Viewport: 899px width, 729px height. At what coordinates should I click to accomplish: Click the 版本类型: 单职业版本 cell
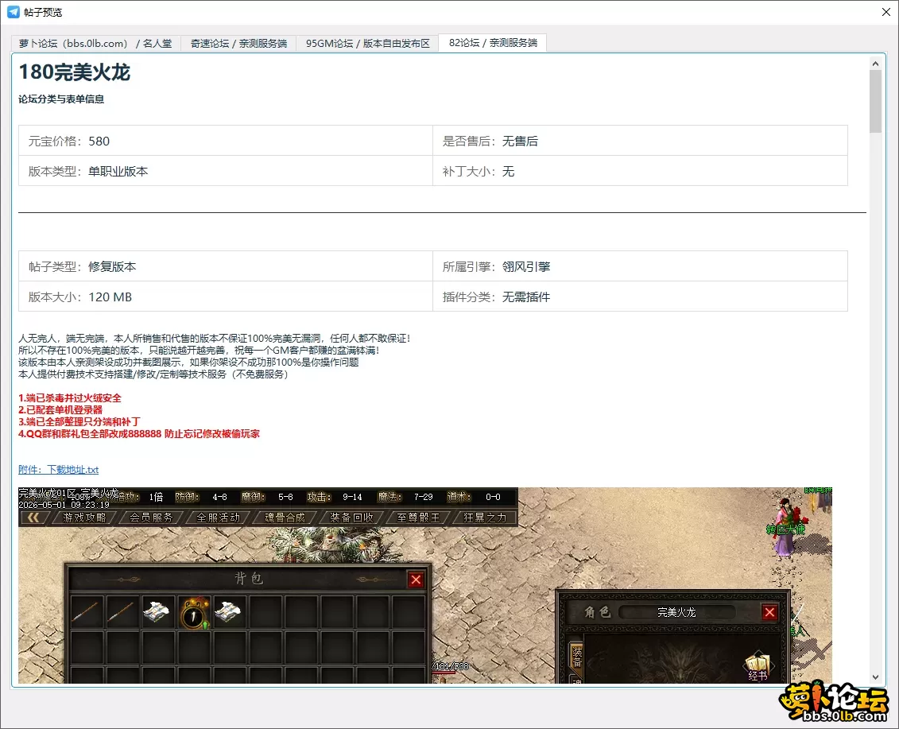click(x=226, y=172)
